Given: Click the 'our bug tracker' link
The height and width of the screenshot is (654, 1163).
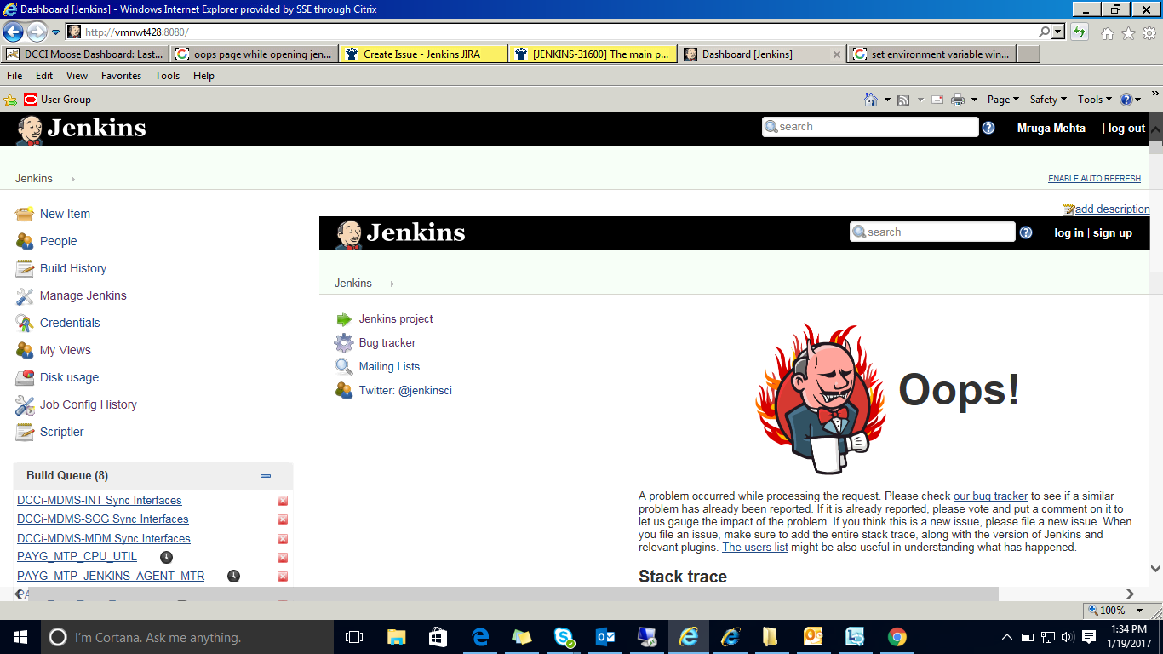Looking at the screenshot, I should click(990, 496).
